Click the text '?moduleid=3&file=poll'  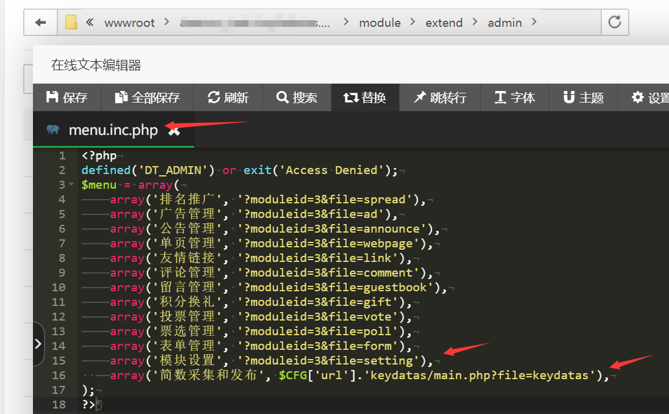tap(318, 331)
